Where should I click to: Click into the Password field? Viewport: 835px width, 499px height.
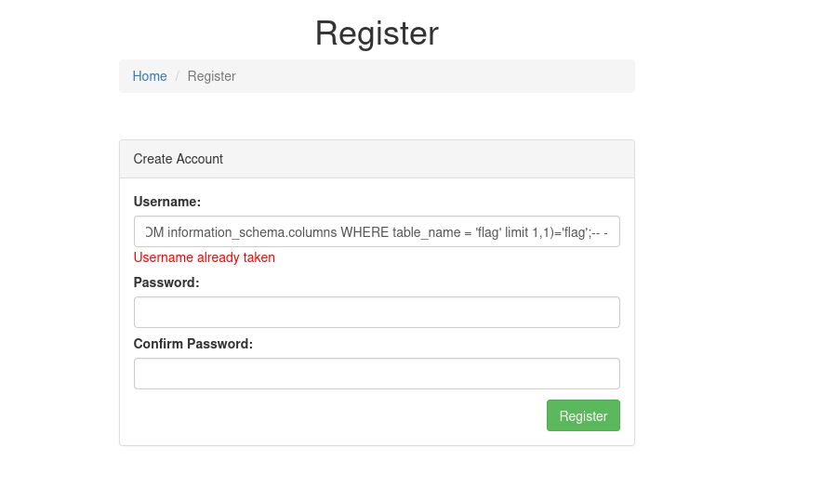pyautogui.click(x=377, y=312)
